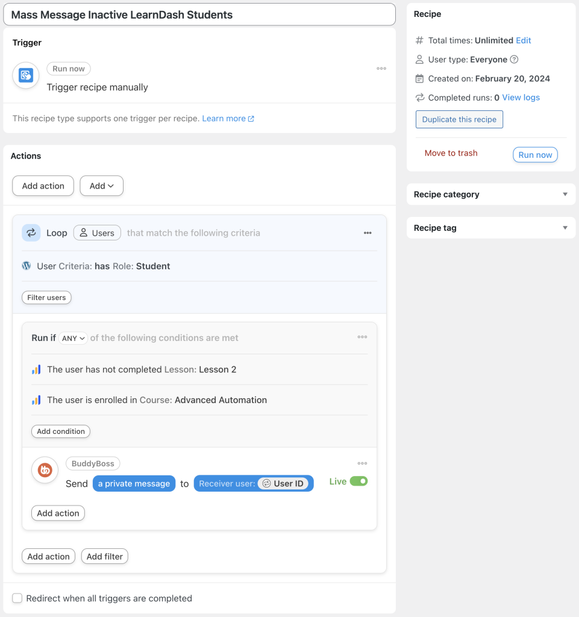Open the Add dropdown under Actions

click(x=101, y=186)
